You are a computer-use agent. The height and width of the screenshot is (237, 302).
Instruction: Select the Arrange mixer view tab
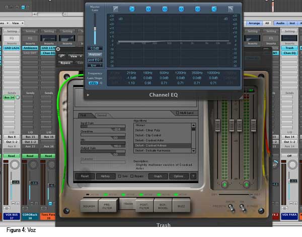tap(254, 23)
